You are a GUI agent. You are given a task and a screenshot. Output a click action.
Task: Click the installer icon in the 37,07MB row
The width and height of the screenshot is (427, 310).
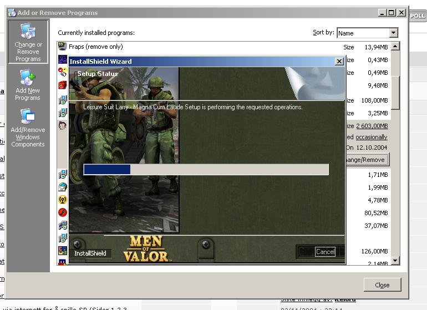click(x=63, y=225)
